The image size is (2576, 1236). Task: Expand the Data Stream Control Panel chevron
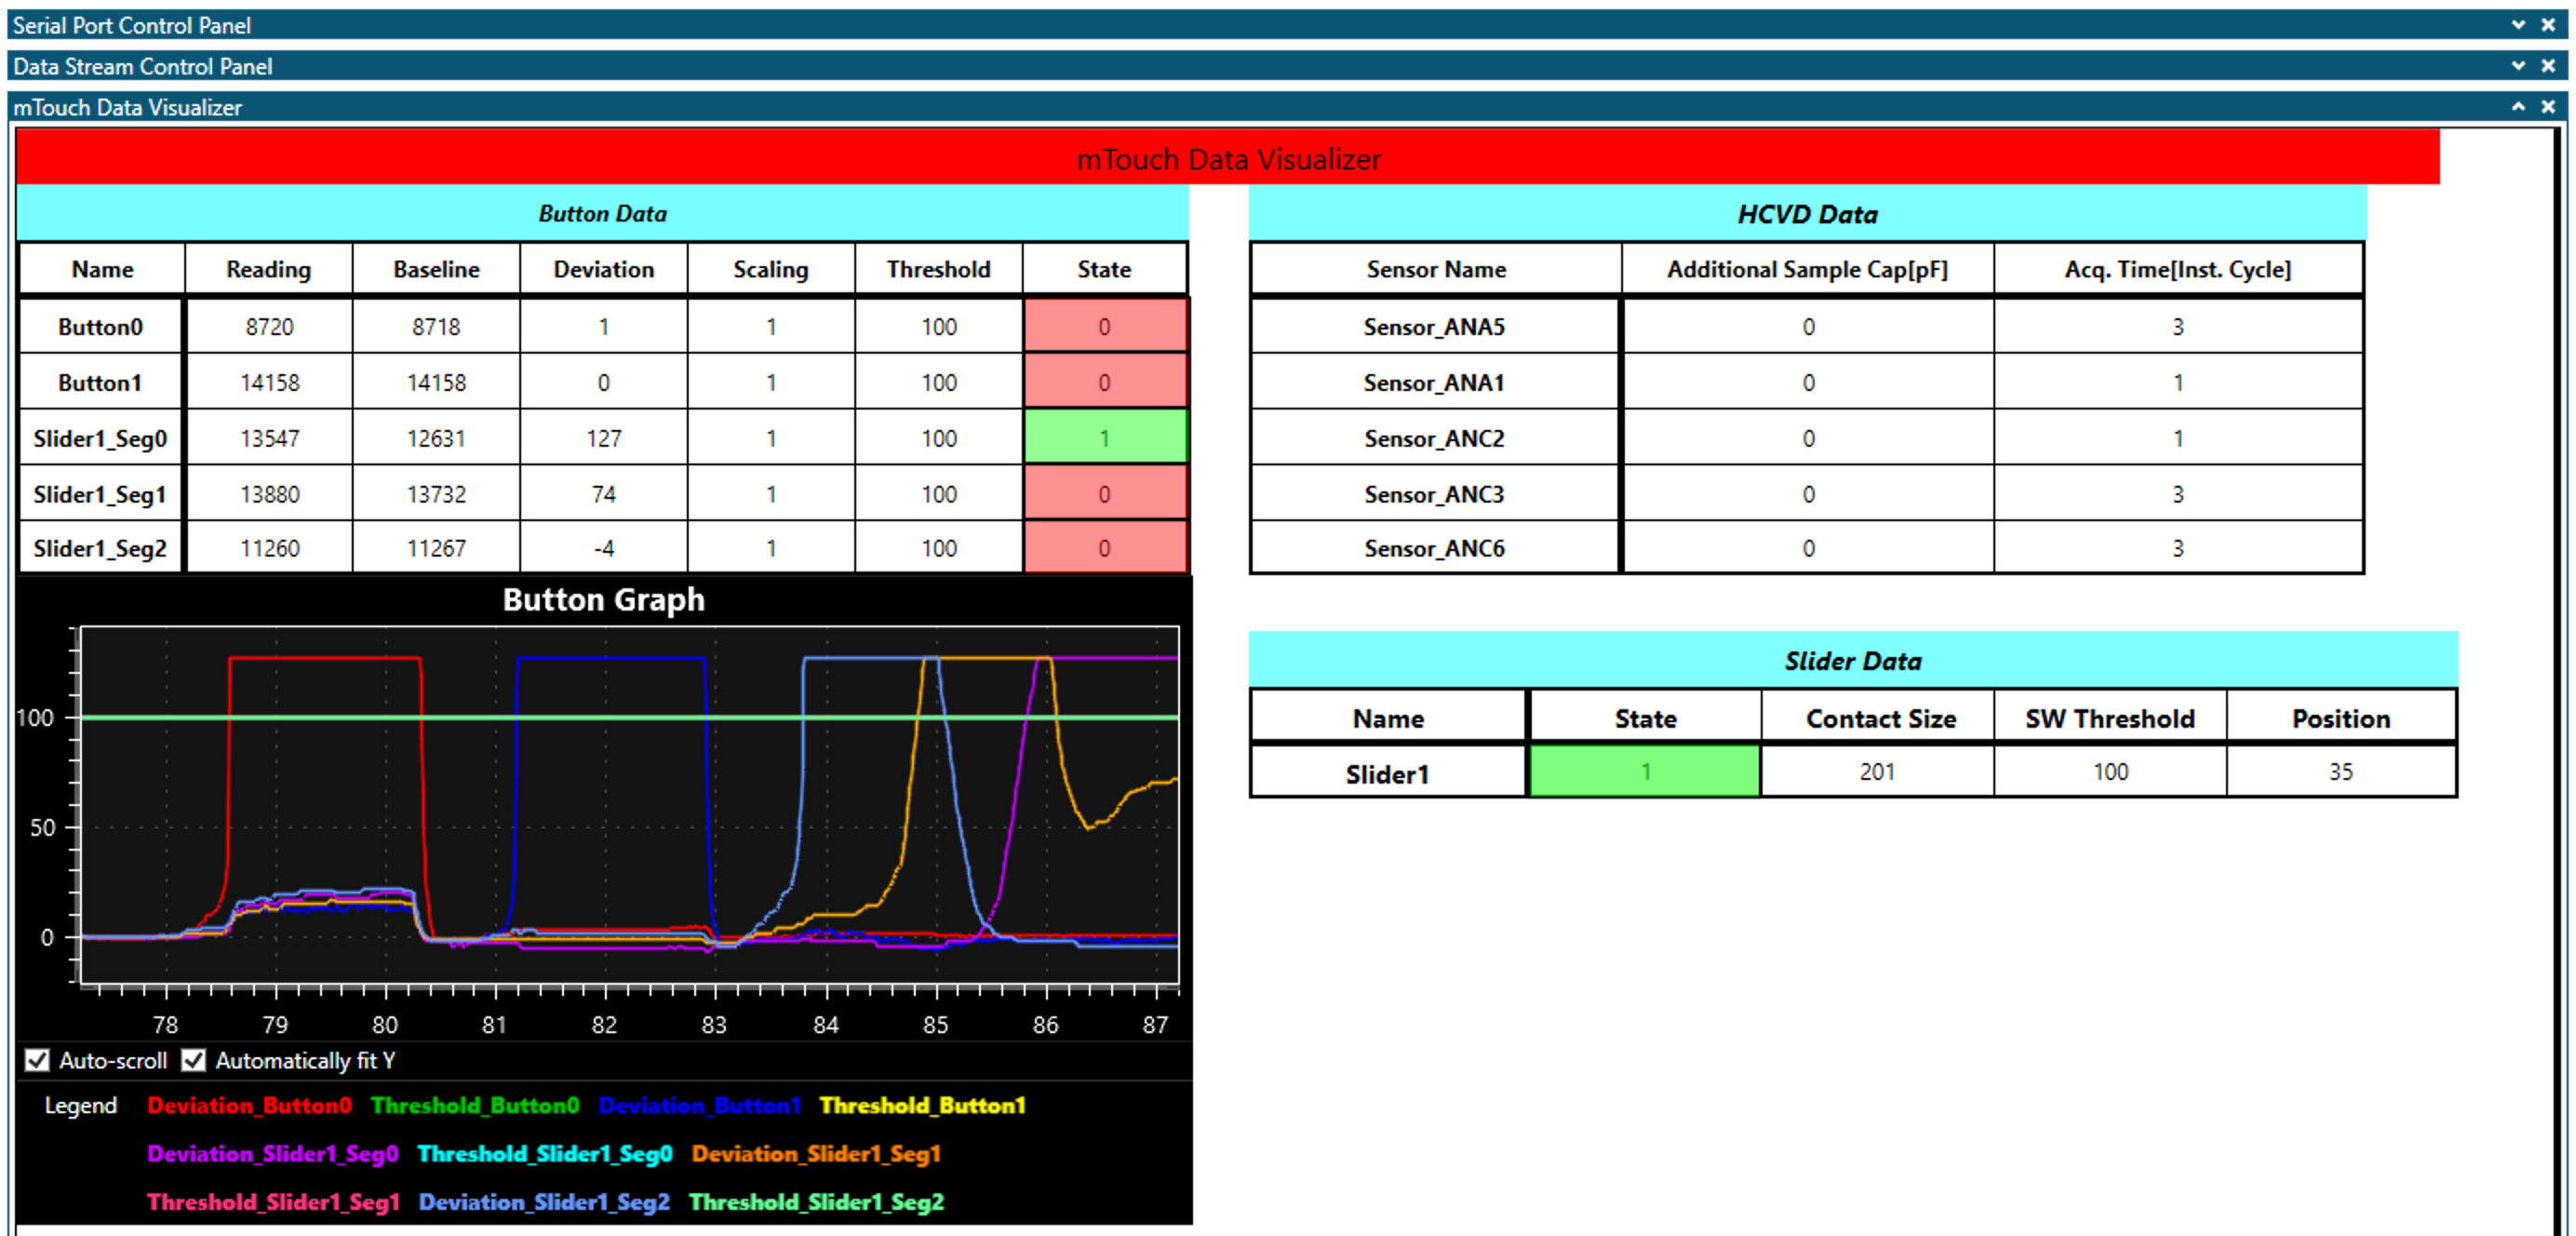[x=2518, y=66]
